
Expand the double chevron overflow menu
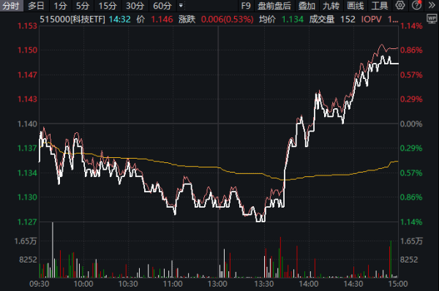pyautogui.click(x=432, y=5)
